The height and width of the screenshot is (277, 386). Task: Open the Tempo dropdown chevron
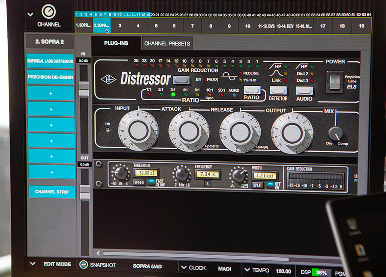(x=247, y=270)
